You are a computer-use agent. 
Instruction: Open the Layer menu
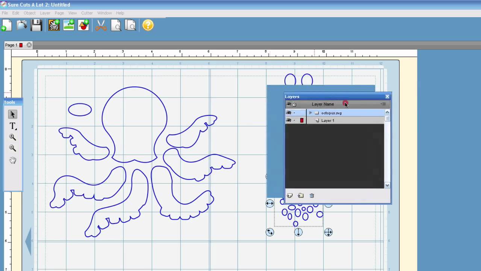pyautogui.click(x=45, y=13)
